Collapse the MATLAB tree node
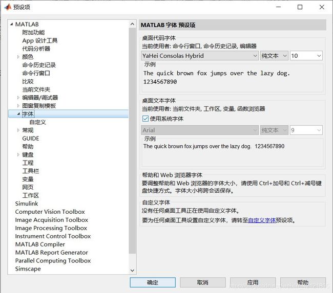 [11, 25]
